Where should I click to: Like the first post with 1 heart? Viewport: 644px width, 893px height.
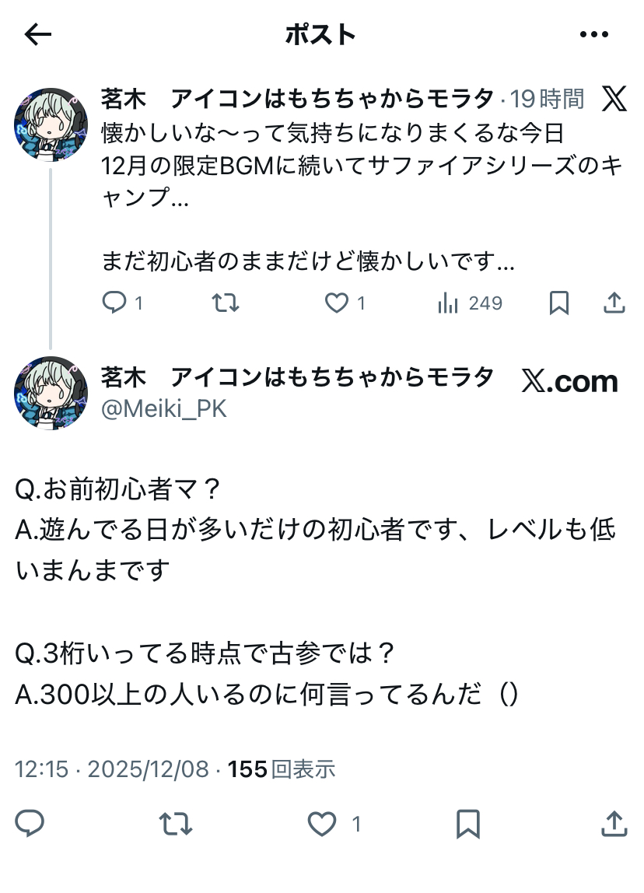tap(345, 303)
